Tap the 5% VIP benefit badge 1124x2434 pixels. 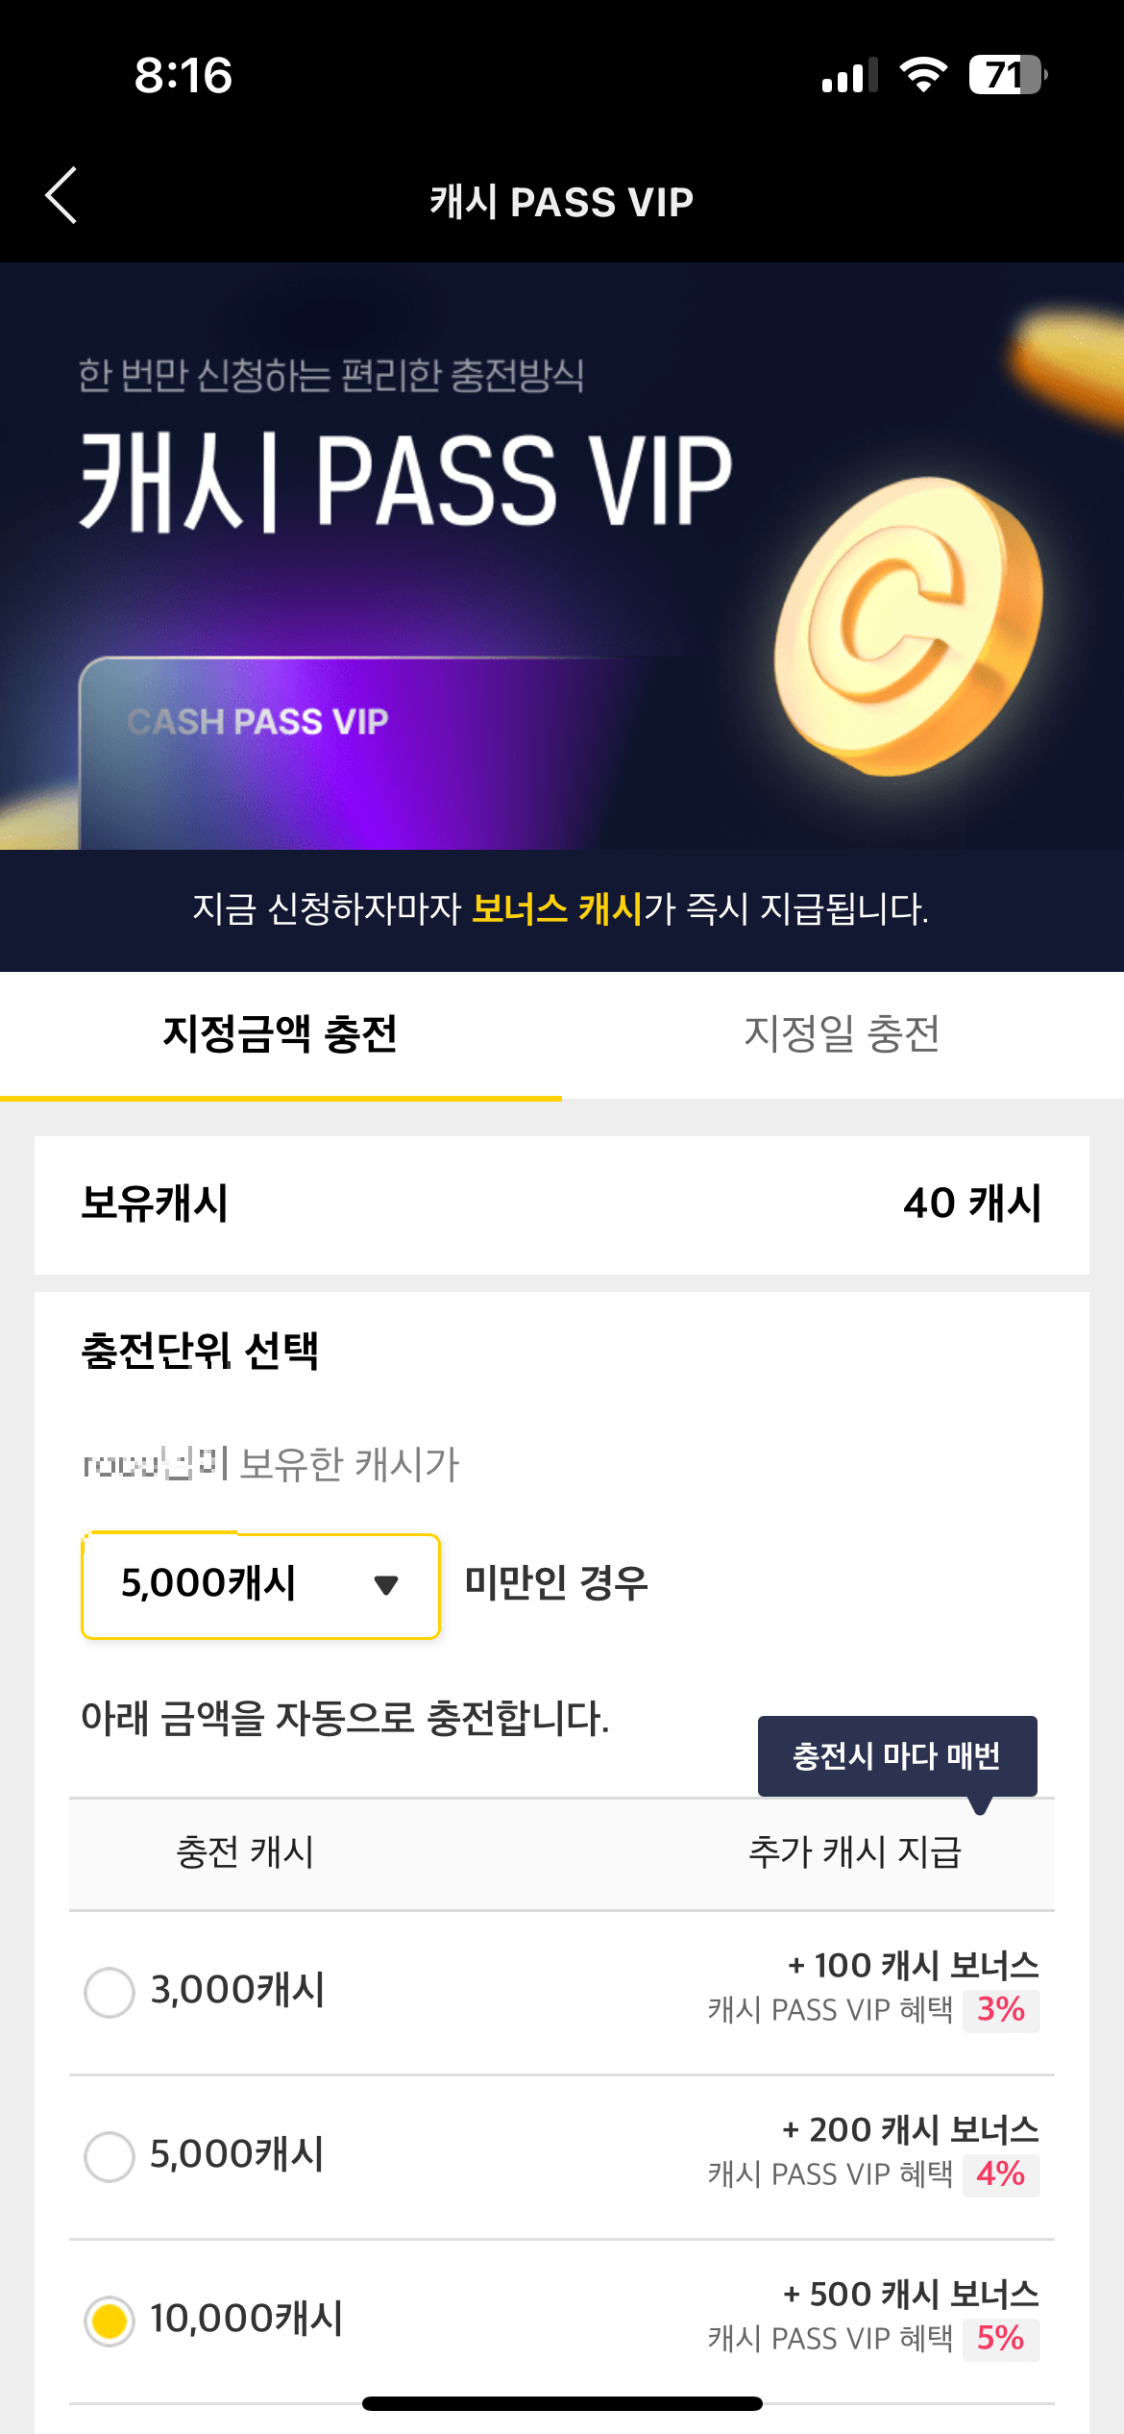tap(1001, 2339)
